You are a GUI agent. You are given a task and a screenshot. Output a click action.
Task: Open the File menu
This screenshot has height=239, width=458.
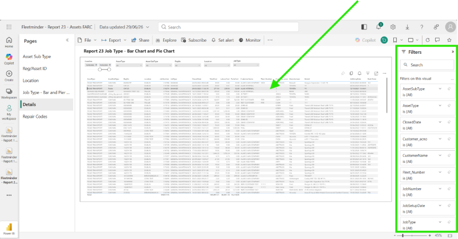click(x=87, y=40)
